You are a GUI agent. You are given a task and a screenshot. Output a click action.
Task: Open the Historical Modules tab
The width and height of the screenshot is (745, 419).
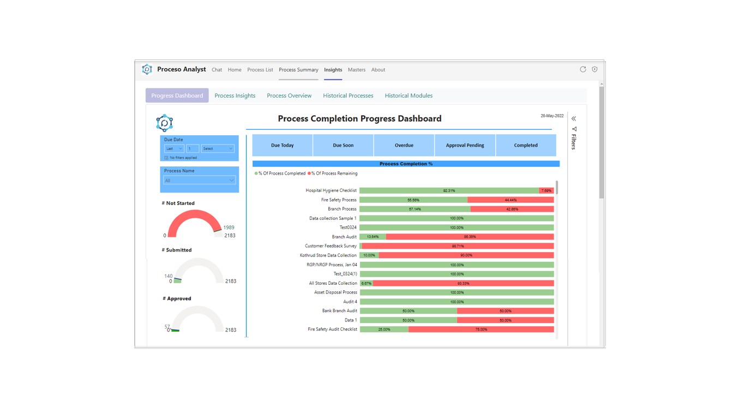pos(408,95)
